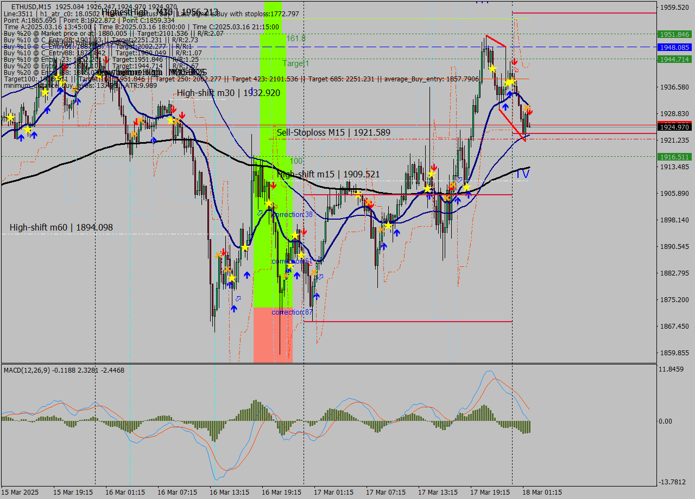Click the green 1916.511 price tag
The height and width of the screenshot is (499, 695).
coord(674,157)
